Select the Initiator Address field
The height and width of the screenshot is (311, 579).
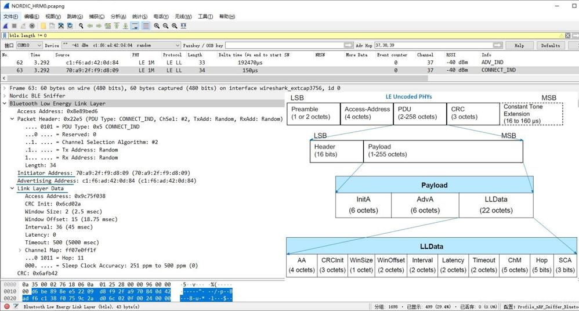pyautogui.click(x=104, y=173)
